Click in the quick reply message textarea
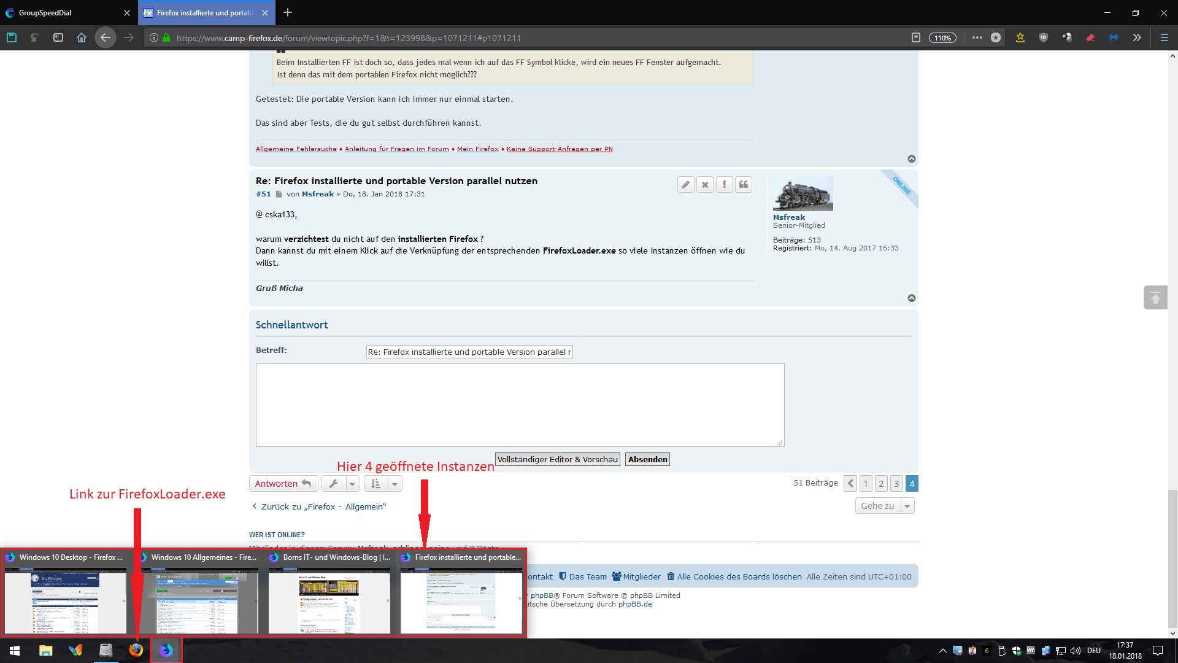 (x=520, y=405)
